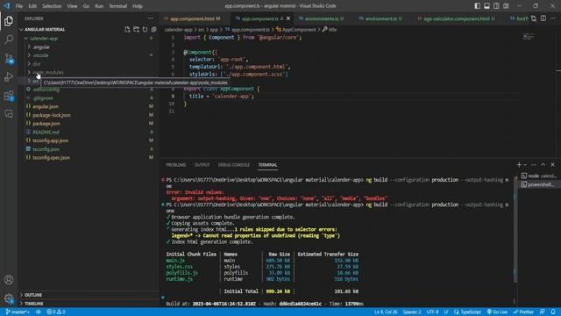Screen dimensions: 561x316
Task: Close the app.component.ts tab
Action: point(288,18)
